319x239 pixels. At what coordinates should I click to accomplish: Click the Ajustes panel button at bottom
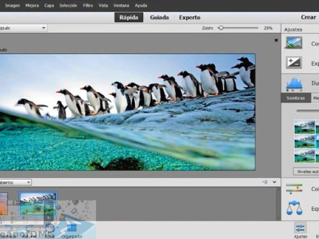pos(301,230)
